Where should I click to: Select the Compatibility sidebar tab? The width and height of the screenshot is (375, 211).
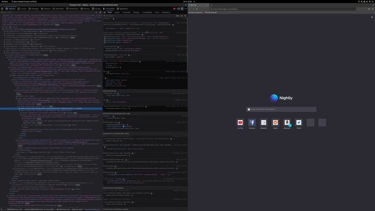point(147,12)
